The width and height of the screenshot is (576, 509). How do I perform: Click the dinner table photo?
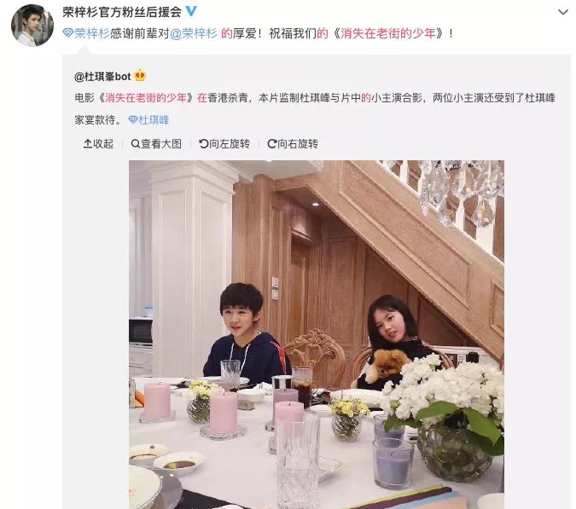(317, 334)
